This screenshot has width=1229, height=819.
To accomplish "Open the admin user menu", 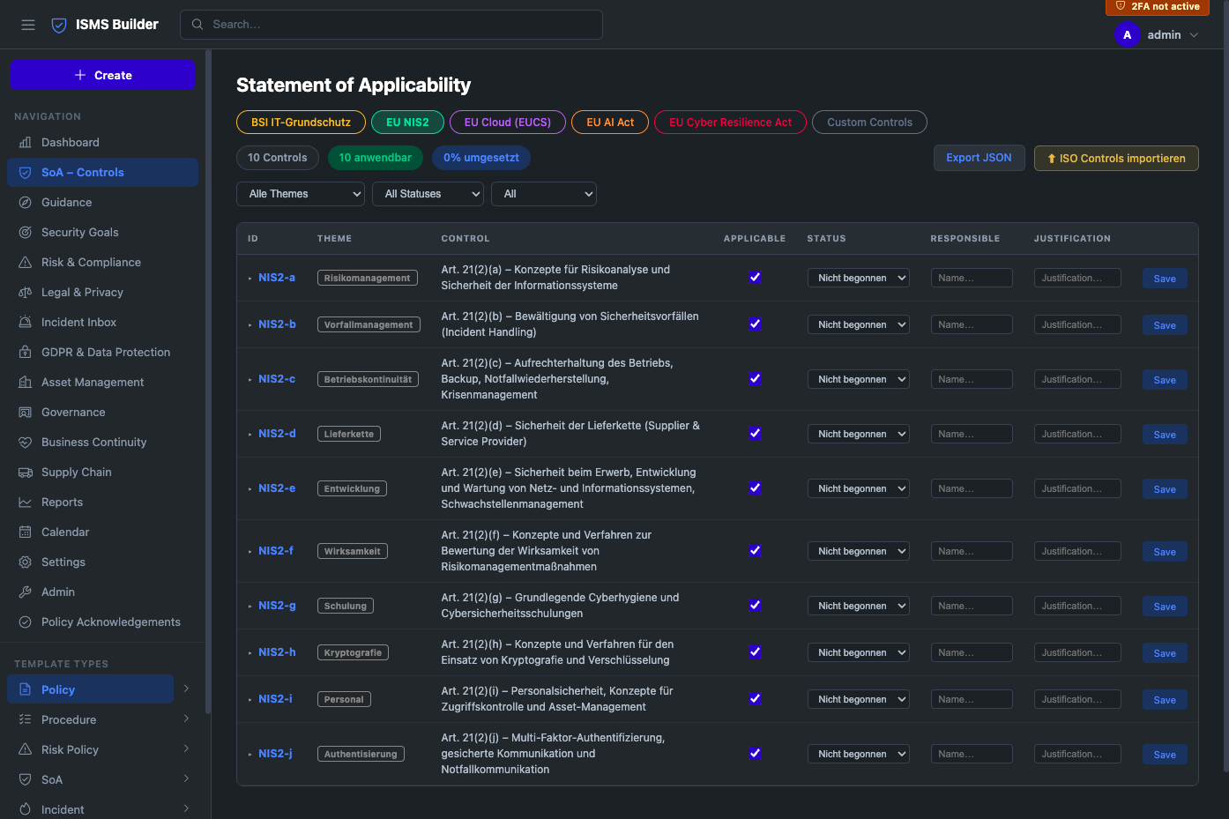I will pyautogui.click(x=1157, y=35).
